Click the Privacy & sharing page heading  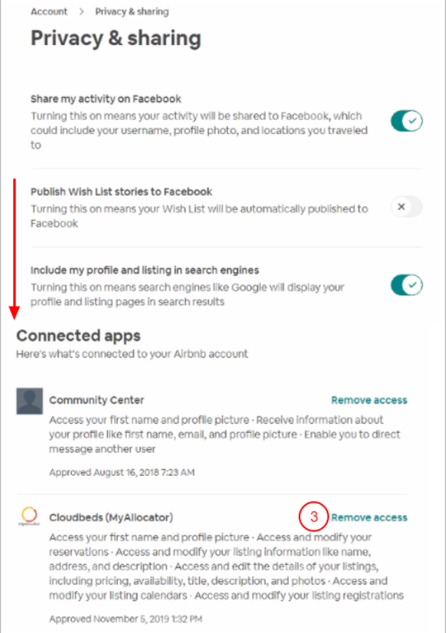[x=116, y=39]
